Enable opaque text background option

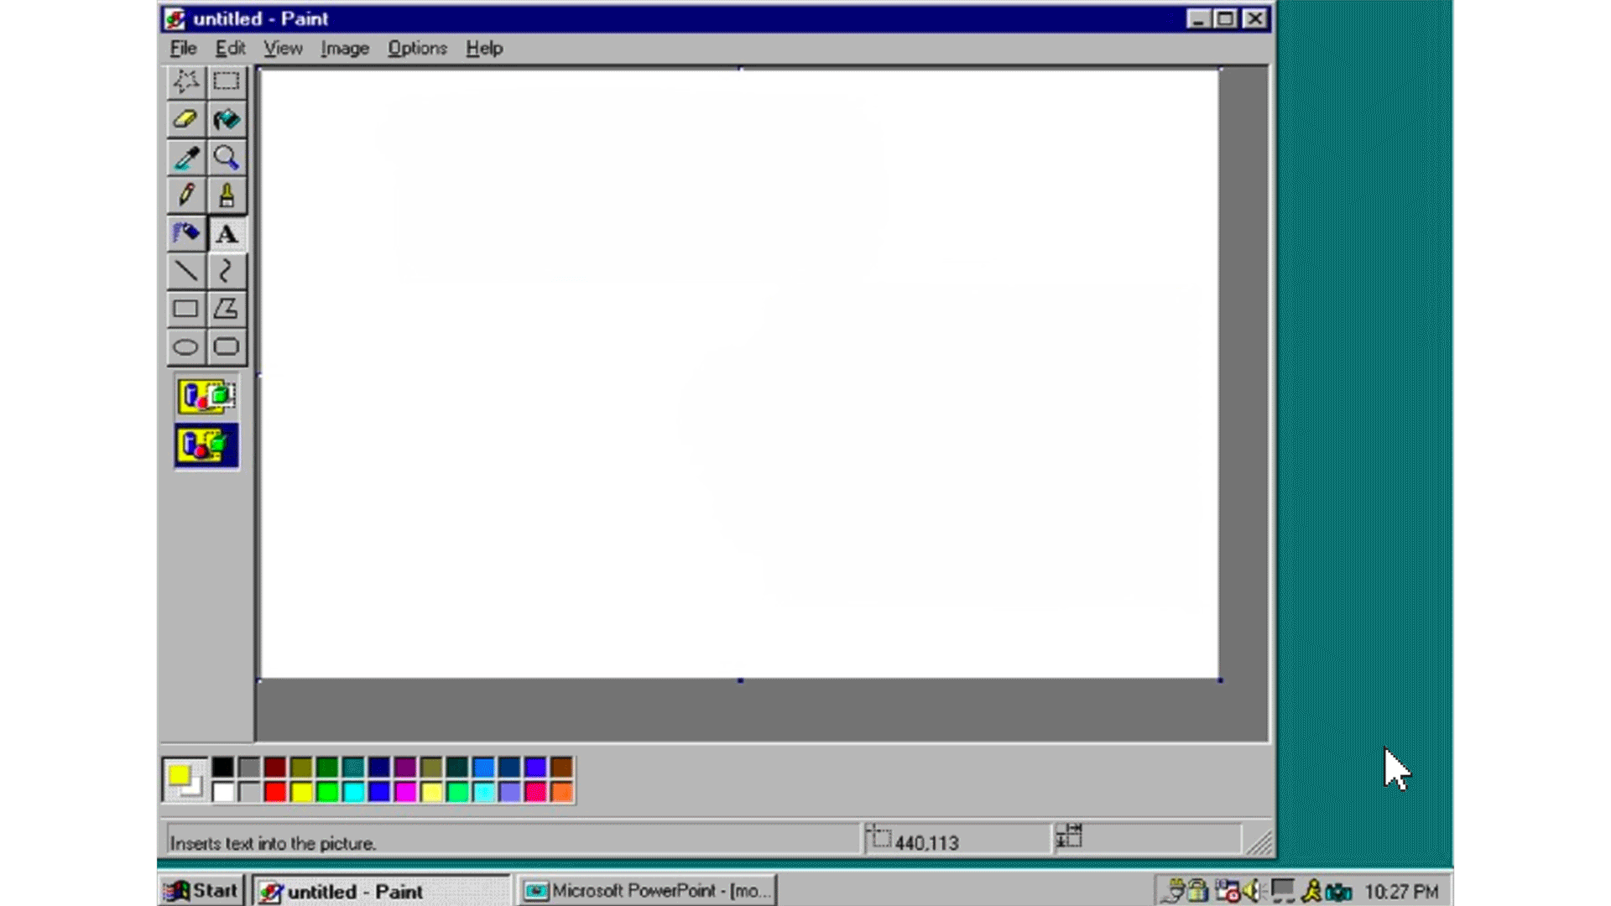click(x=206, y=396)
